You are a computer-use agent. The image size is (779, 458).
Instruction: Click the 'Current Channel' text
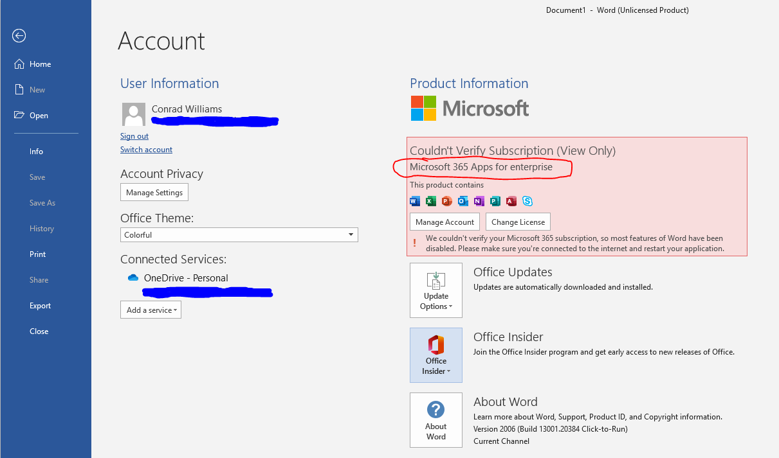[x=502, y=441]
